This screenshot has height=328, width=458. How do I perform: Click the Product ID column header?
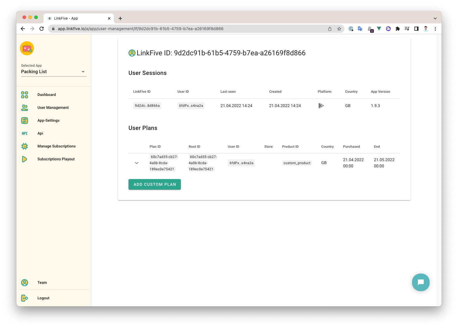click(290, 147)
